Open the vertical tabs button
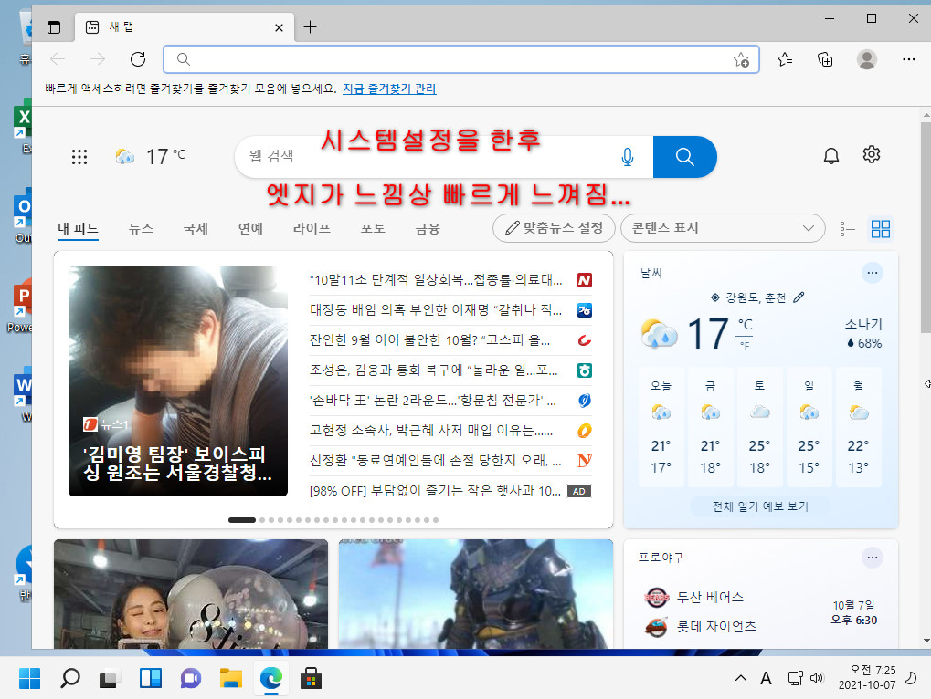Screen dimensions: 931x699 (54, 27)
